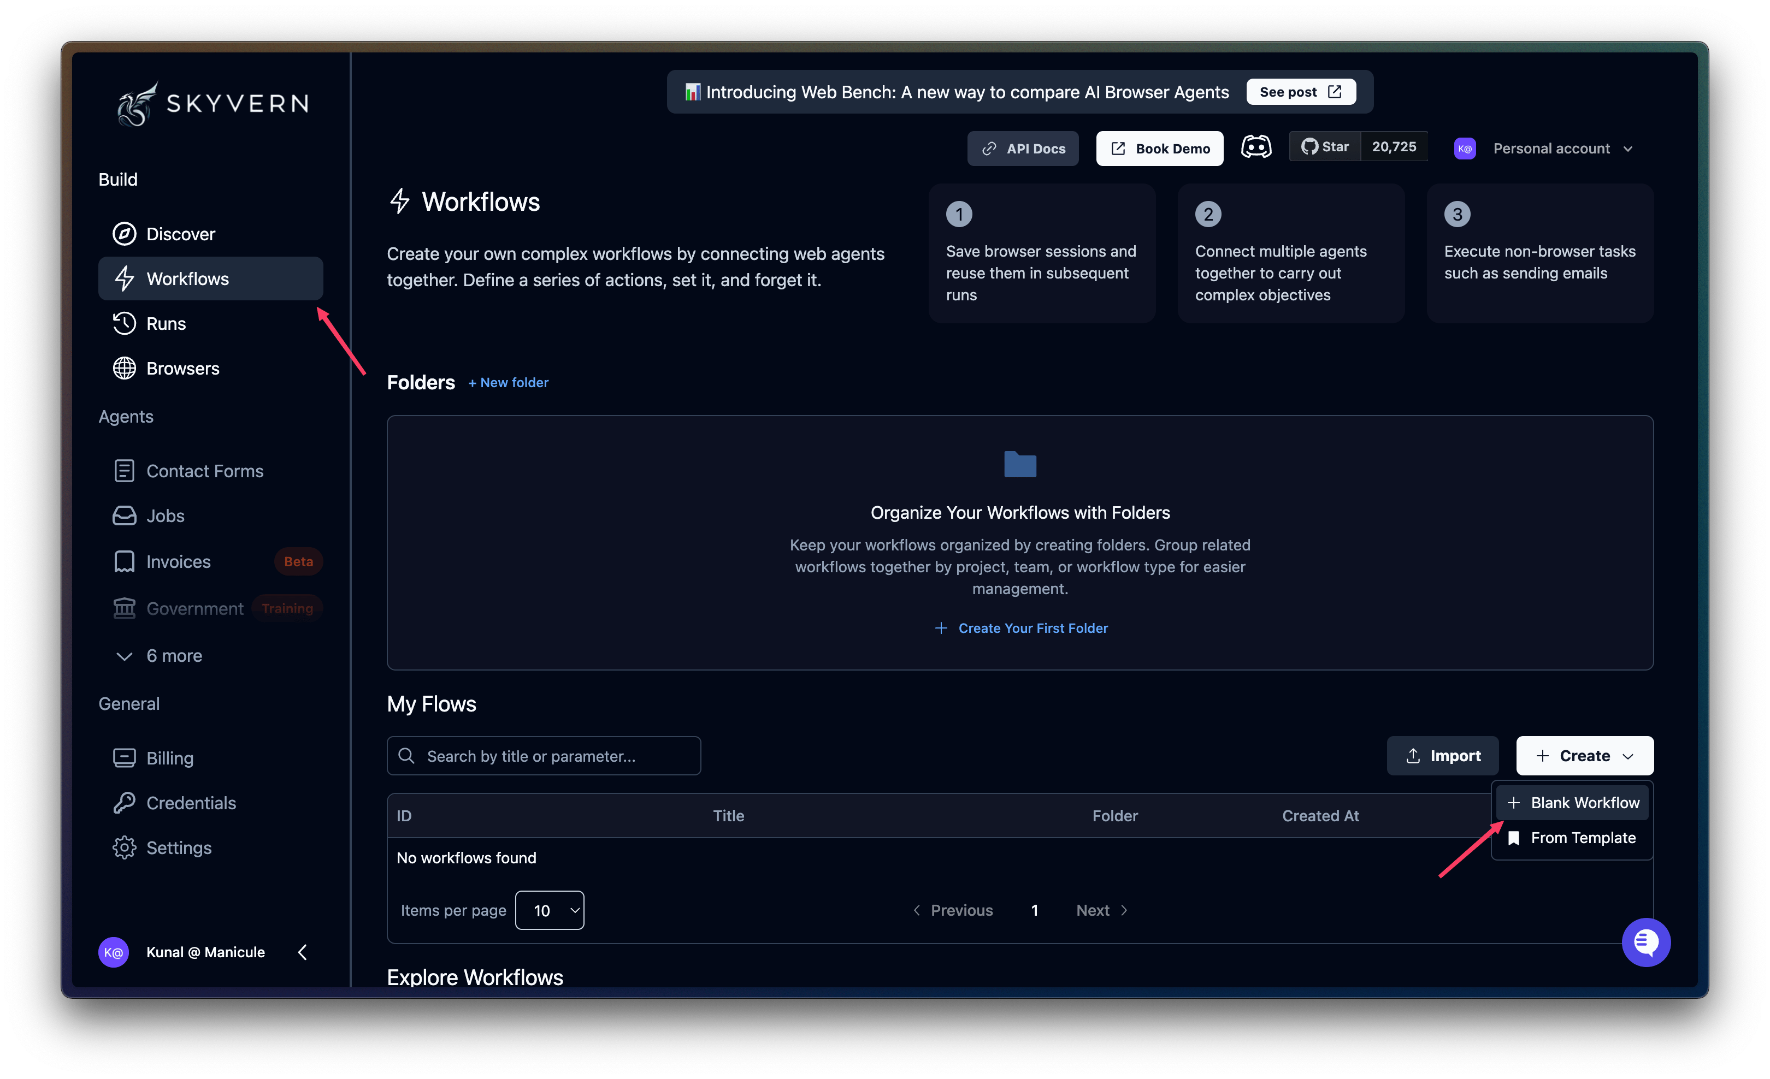Open Jobs inbox tray icon
The height and width of the screenshot is (1079, 1770).
tap(124, 516)
